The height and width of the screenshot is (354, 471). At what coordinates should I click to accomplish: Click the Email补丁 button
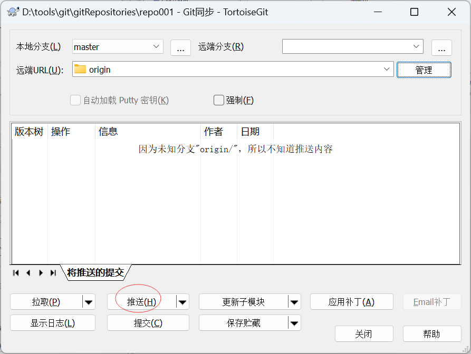[432, 302]
